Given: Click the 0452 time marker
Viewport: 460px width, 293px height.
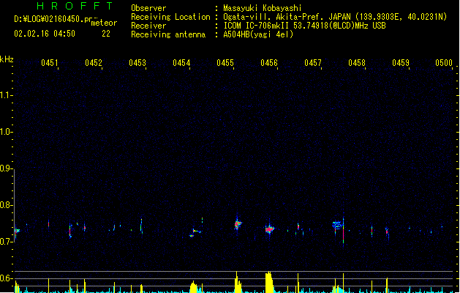Looking at the screenshot, I should [94, 62].
